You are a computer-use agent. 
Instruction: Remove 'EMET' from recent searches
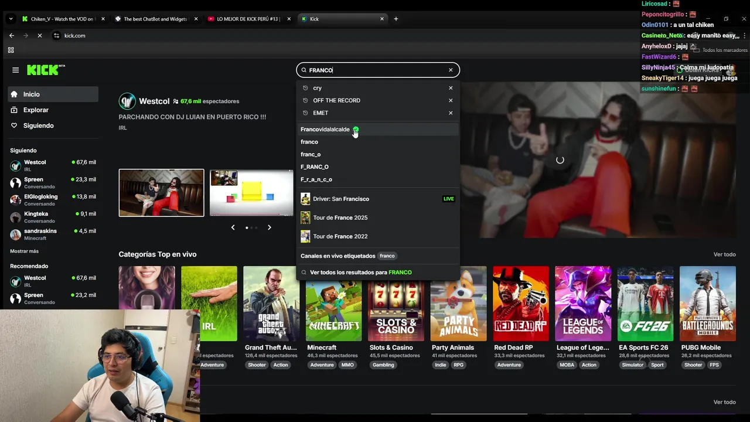[451, 113]
